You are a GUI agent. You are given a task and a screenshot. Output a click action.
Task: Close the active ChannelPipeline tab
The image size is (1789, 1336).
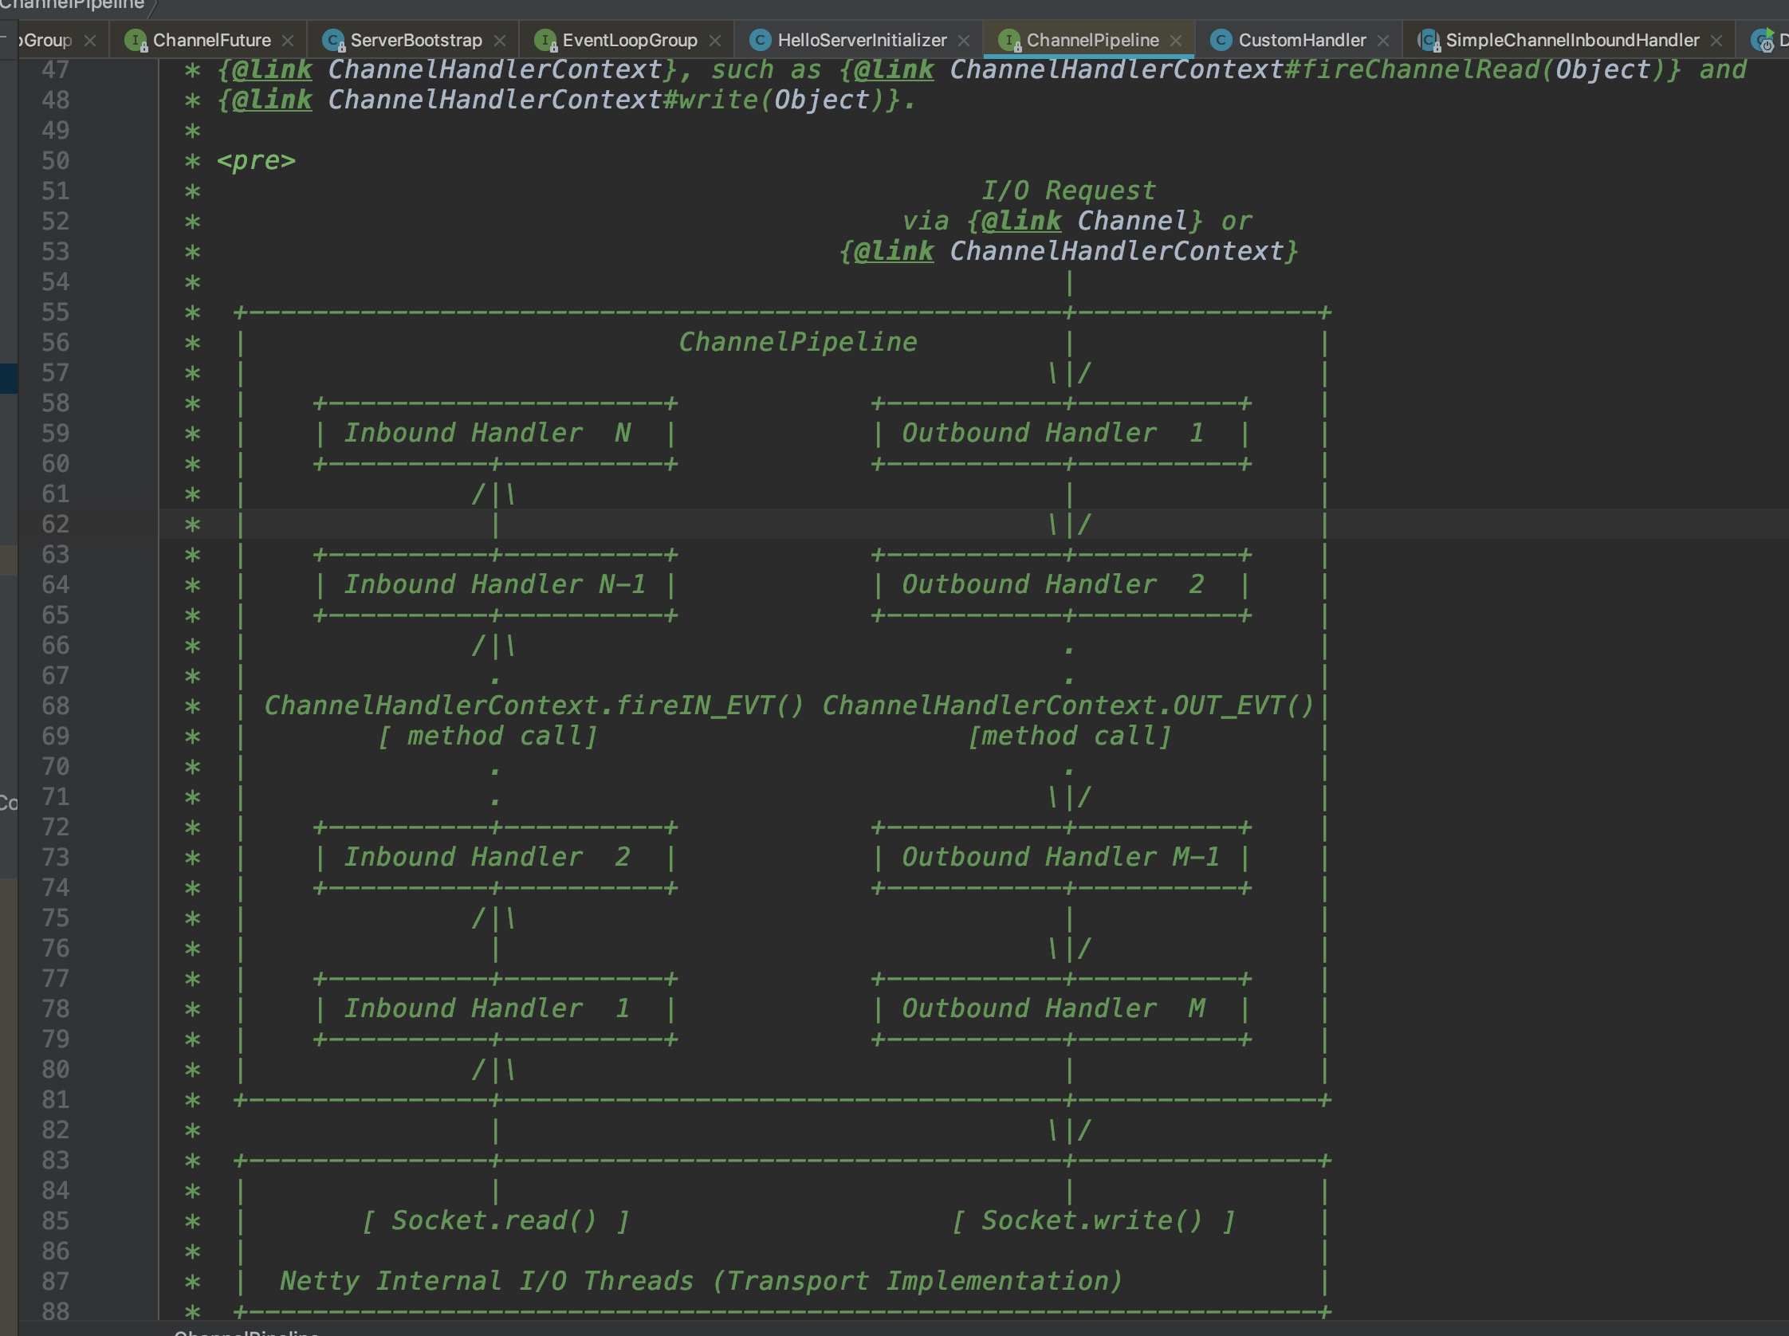point(1176,41)
